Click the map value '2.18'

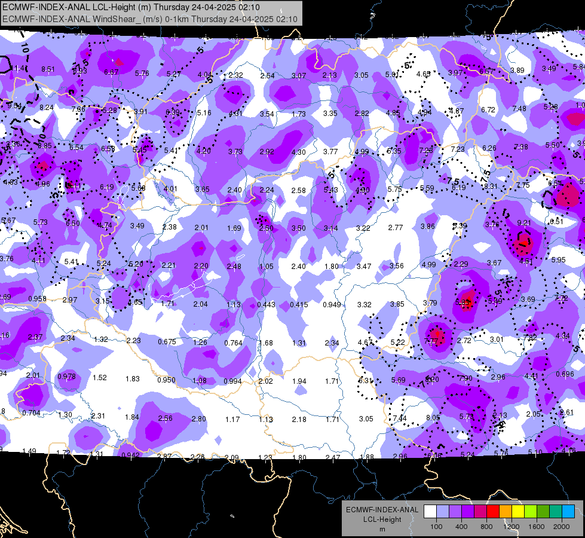[299, 420]
